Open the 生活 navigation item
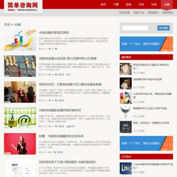The width and height of the screenshot is (177, 177). tap(141, 4)
